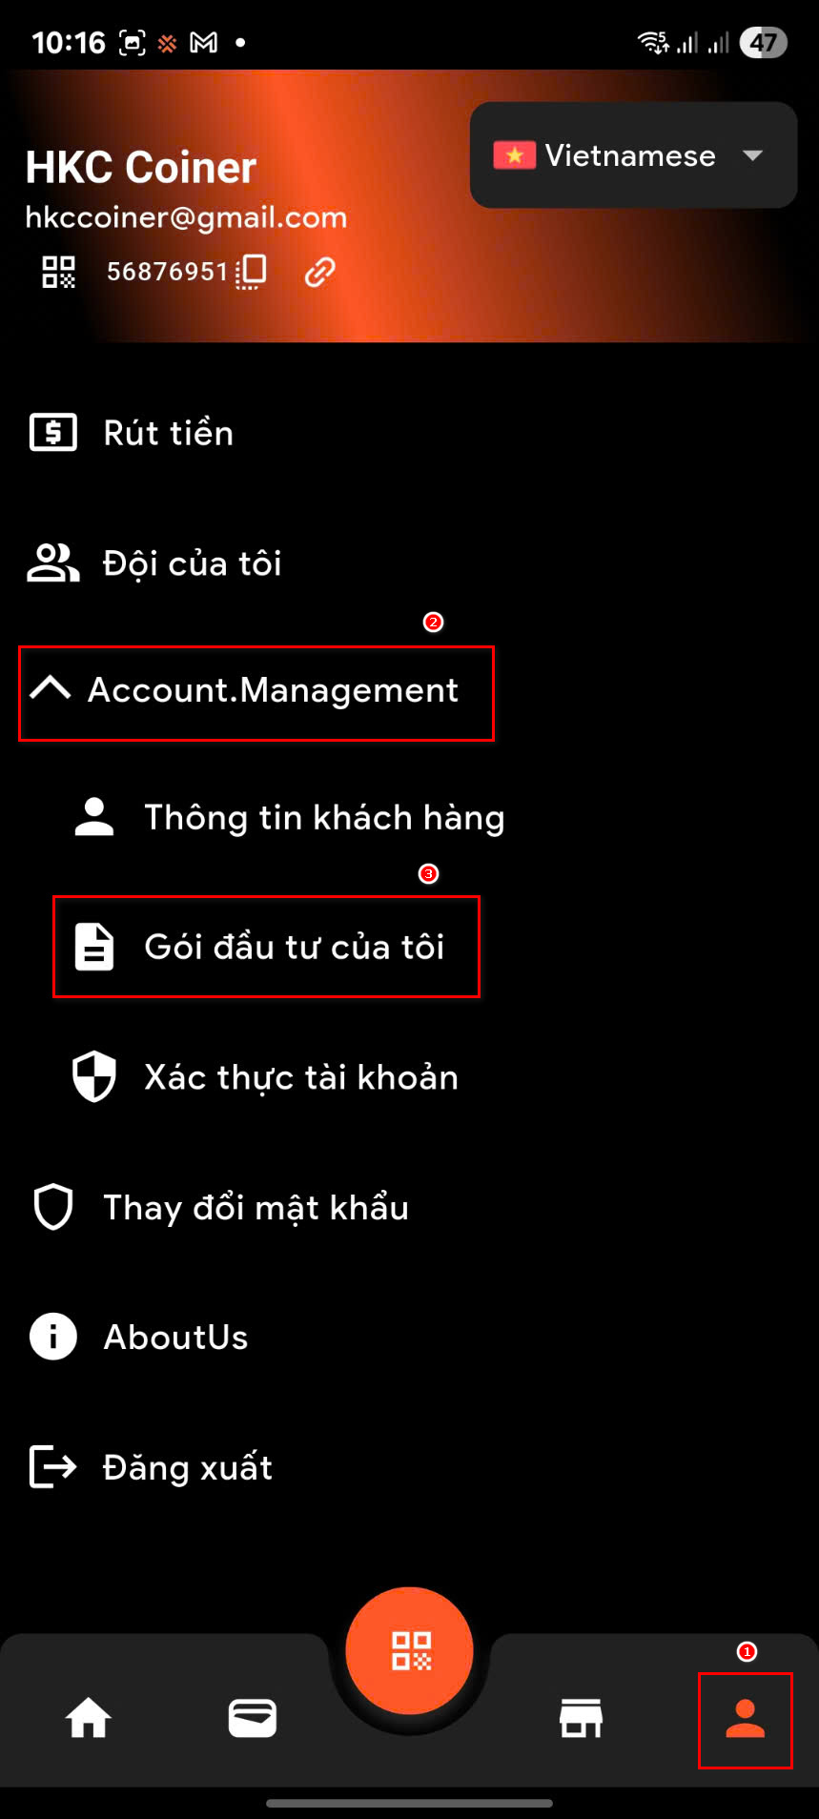Go to the Home tab

tap(88, 1719)
